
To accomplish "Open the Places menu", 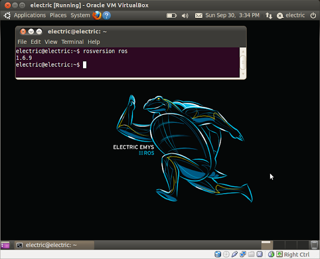I will [58, 15].
